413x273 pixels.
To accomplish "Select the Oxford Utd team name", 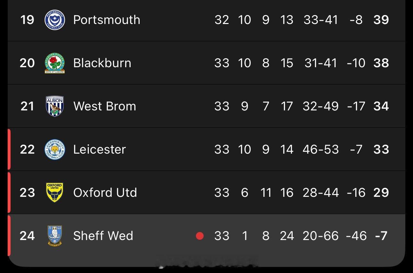I will (105, 193).
